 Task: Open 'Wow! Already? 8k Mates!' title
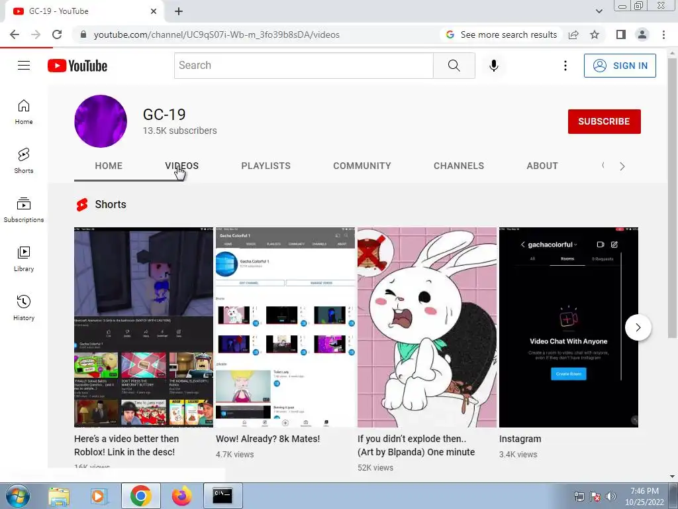(267, 439)
